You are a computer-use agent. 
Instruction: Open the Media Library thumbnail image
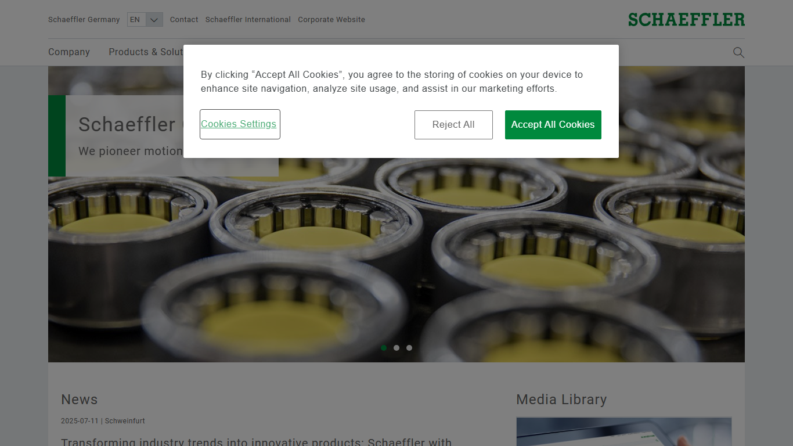tap(624, 431)
